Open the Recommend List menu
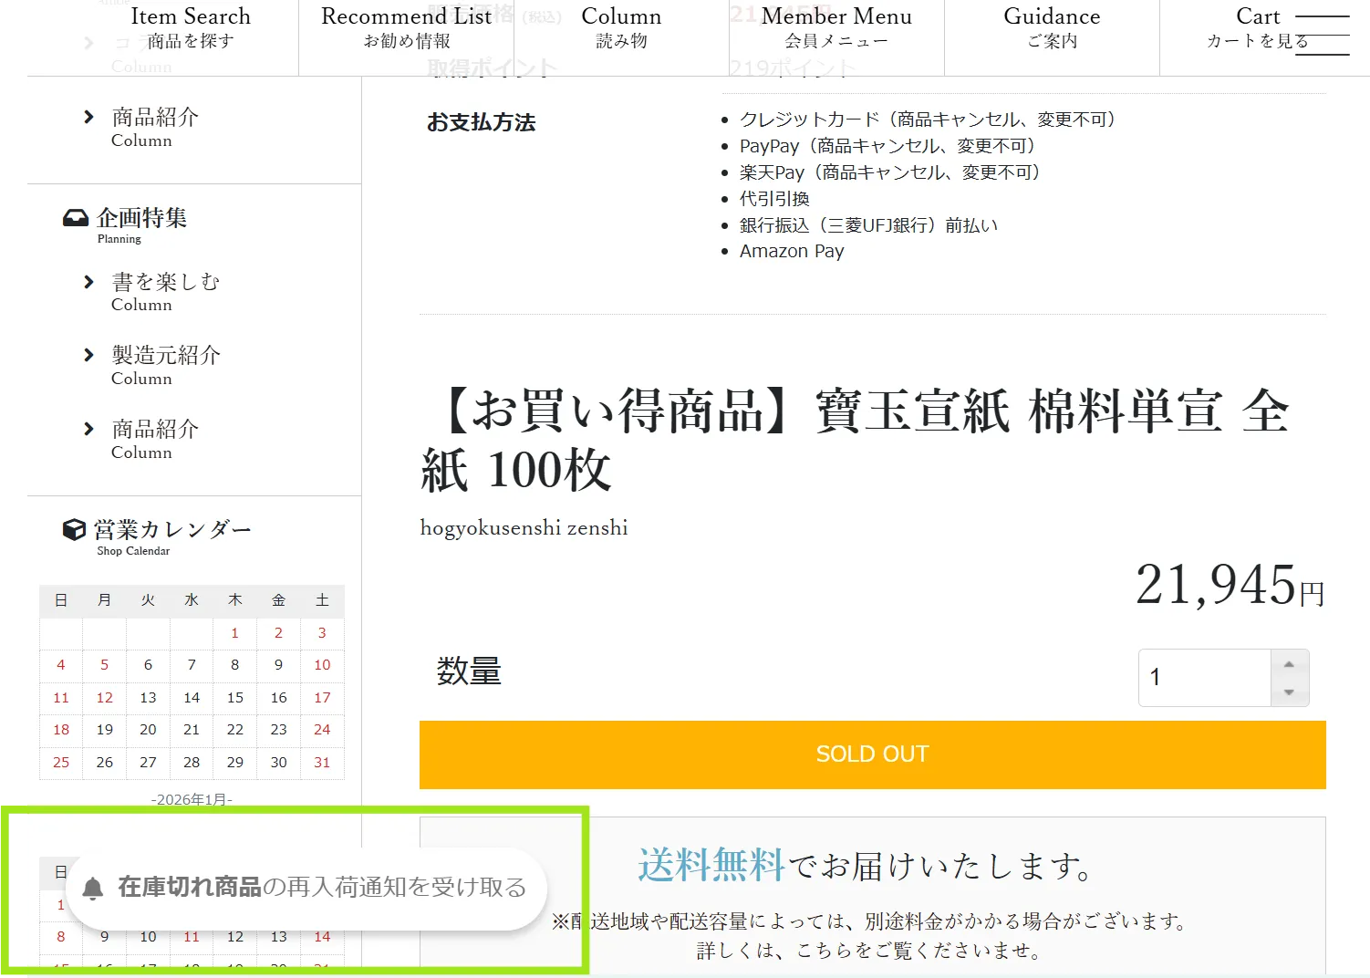Image resolution: width=1370 pixels, height=978 pixels. click(406, 28)
